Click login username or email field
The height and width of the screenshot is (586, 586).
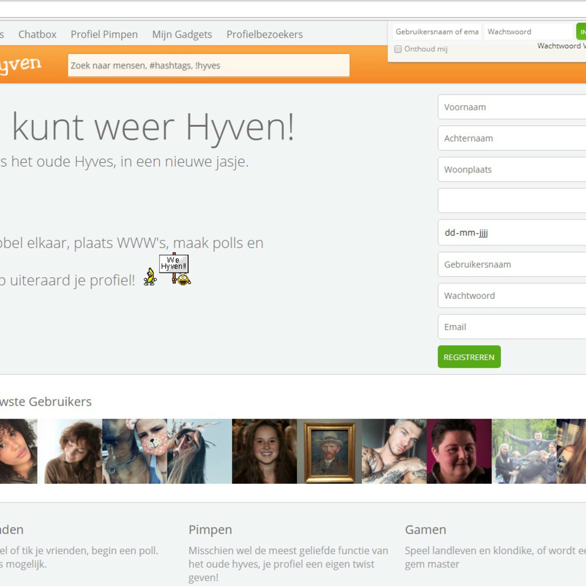pyautogui.click(x=436, y=31)
